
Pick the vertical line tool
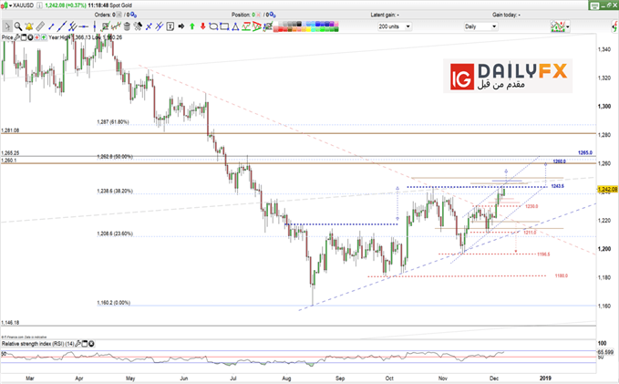tap(94, 26)
